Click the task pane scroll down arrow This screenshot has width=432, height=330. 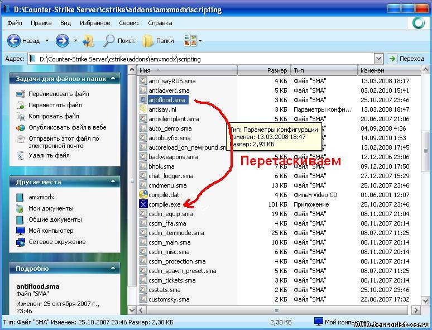pos(132,310)
